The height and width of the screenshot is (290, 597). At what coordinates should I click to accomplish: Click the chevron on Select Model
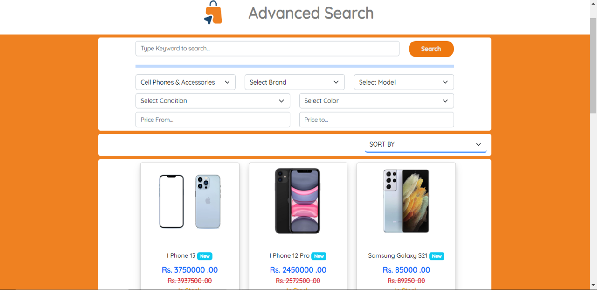point(444,82)
